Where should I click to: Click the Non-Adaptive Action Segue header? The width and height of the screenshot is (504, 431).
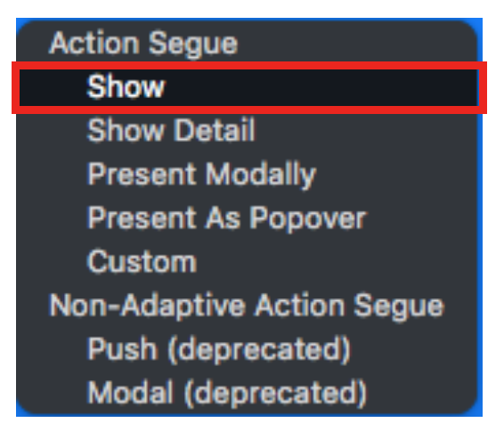[x=247, y=305]
